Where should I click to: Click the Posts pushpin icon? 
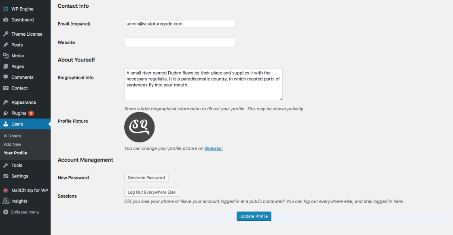[x=6, y=45]
